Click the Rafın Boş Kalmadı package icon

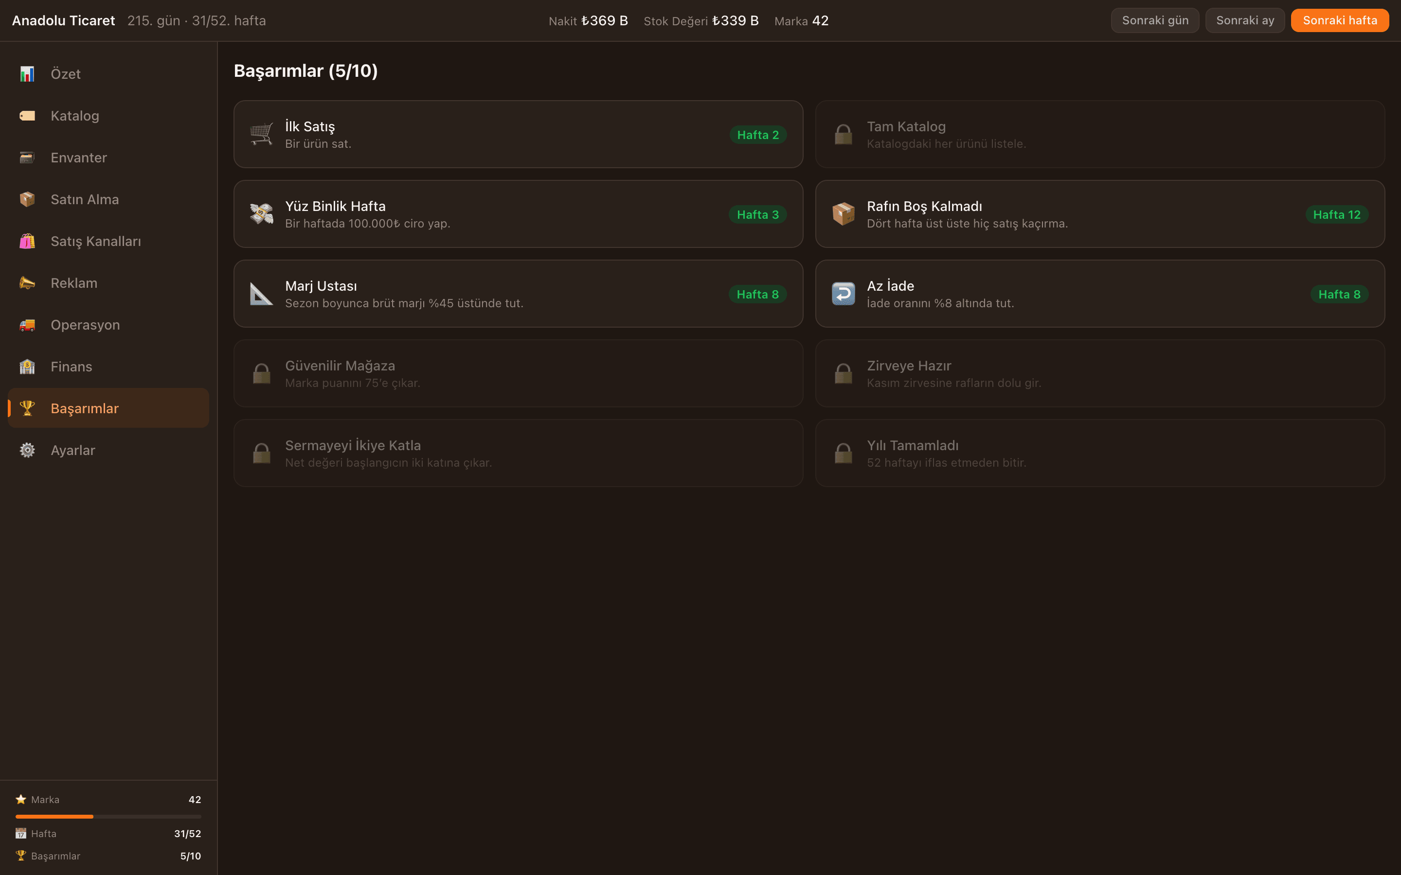click(844, 214)
